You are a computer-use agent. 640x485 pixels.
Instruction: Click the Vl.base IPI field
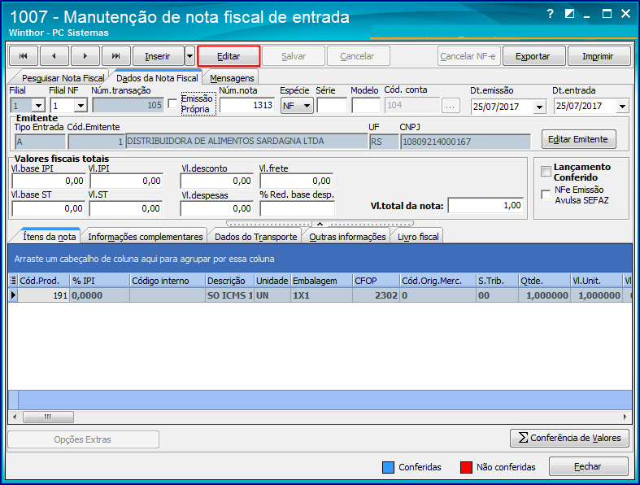tap(49, 181)
